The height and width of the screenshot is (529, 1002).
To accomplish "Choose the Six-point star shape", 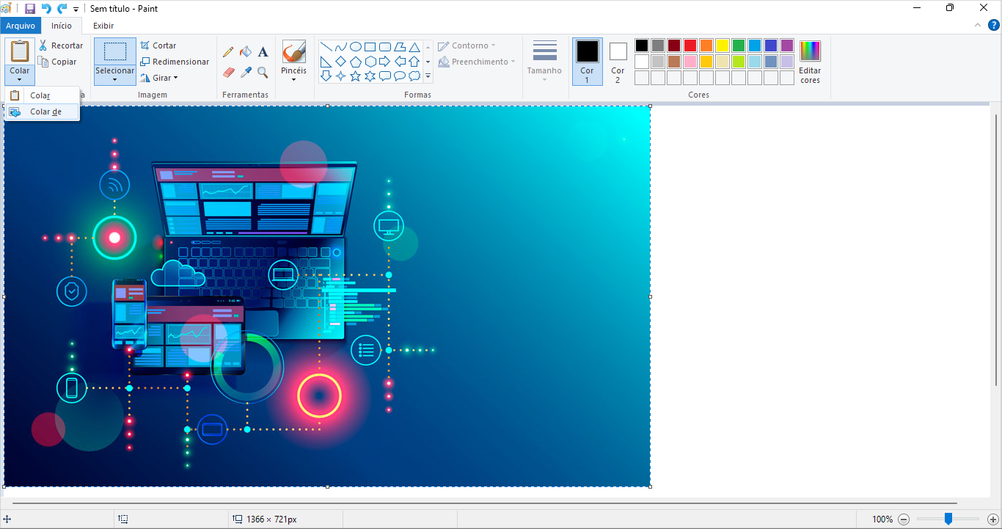I will click(x=370, y=76).
